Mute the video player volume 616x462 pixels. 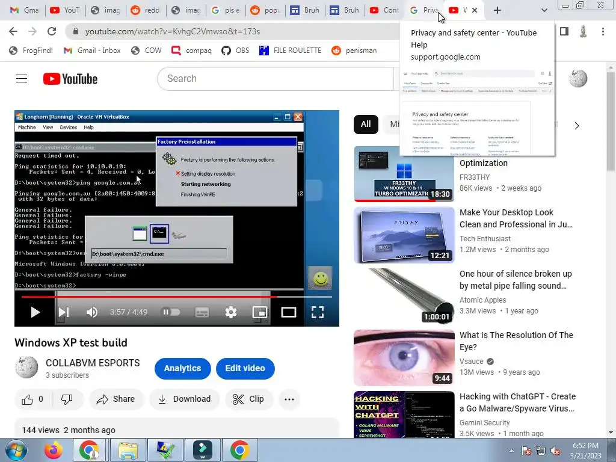[x=91, y=312]
